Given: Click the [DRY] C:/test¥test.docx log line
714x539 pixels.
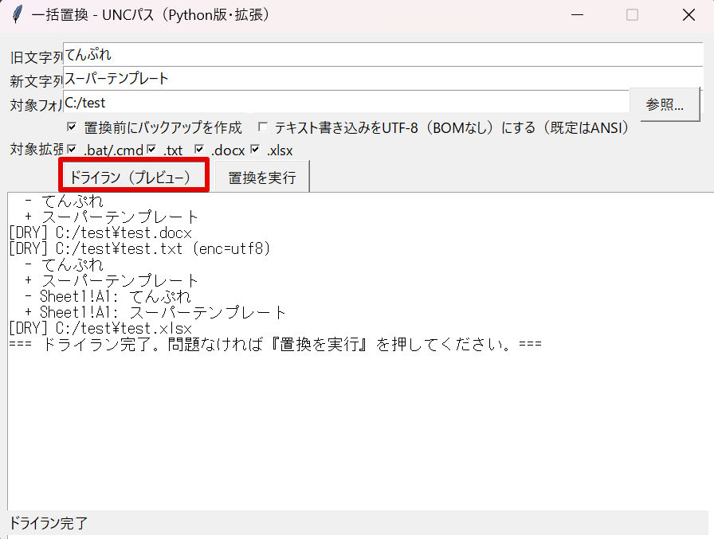Looking at the screenshot, I should [x=100, y=233].
